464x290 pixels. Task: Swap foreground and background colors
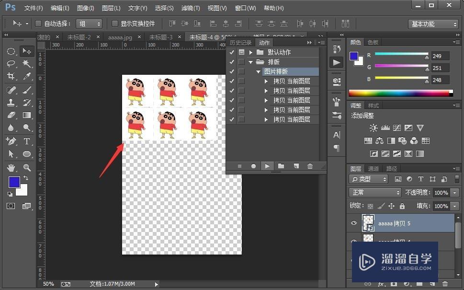(26, 178)
